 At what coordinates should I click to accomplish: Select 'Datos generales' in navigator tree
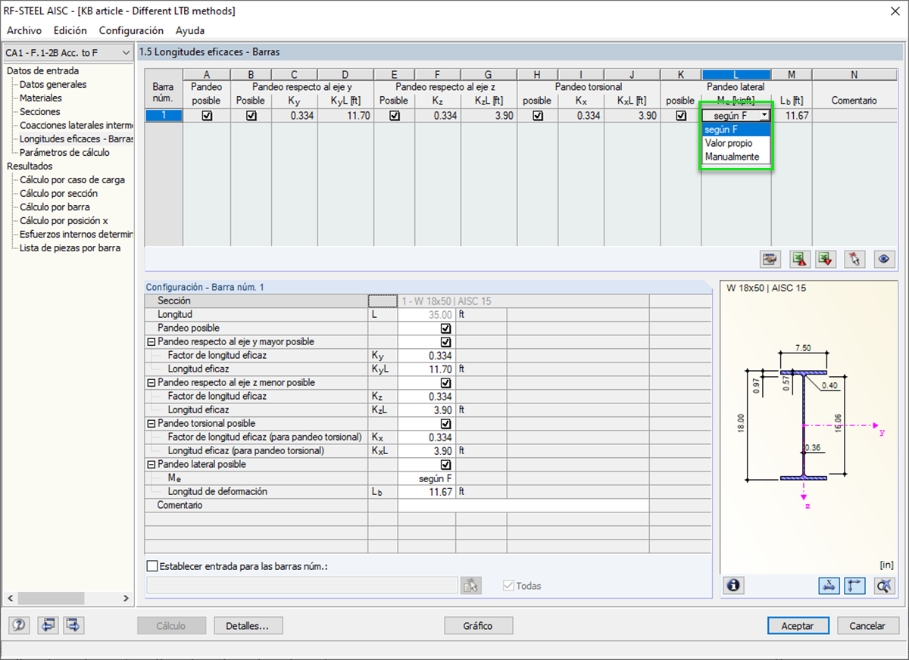[x=53, y=85]
